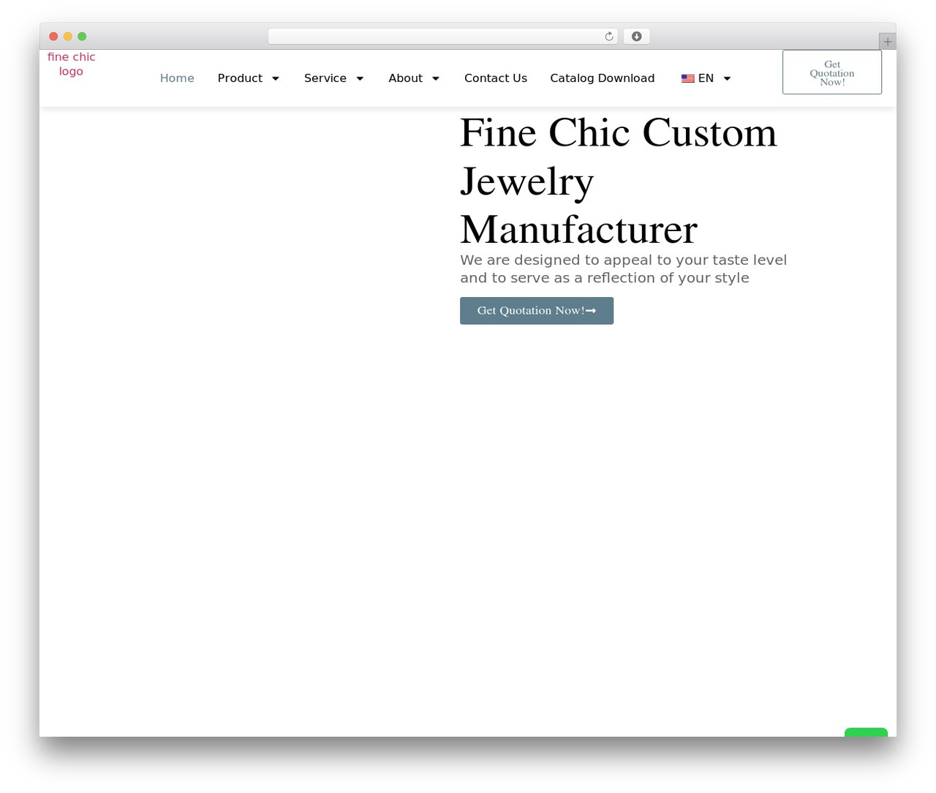The image size is (936, 793).
Task: Navigate to Contact Us page
Action: click(x=496, y=78)
